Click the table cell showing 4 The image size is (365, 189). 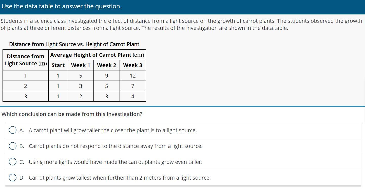132,97
